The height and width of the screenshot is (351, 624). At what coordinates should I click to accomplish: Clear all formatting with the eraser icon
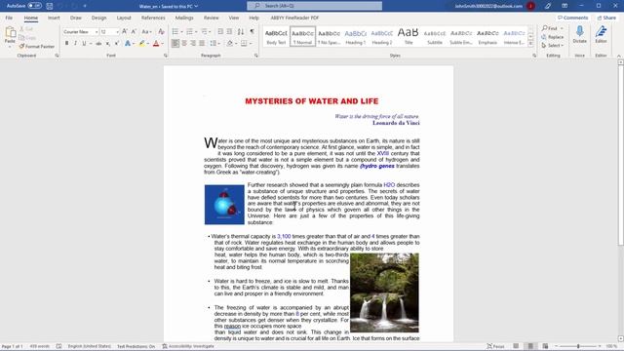click(x=161, y=31)
